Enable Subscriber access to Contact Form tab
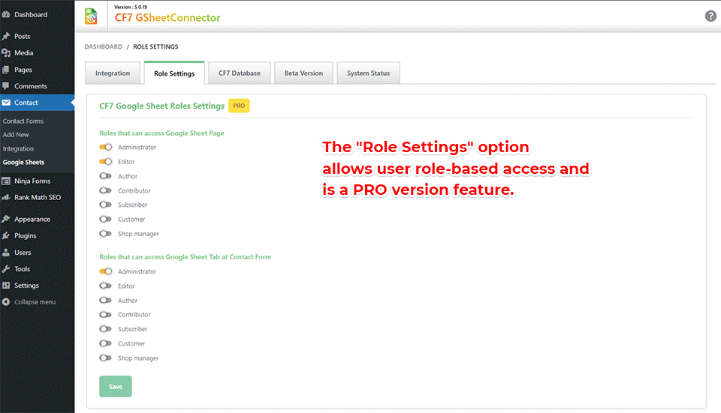Image resolution: width=721 pixels, height=413 pixels. pos(106,329)
